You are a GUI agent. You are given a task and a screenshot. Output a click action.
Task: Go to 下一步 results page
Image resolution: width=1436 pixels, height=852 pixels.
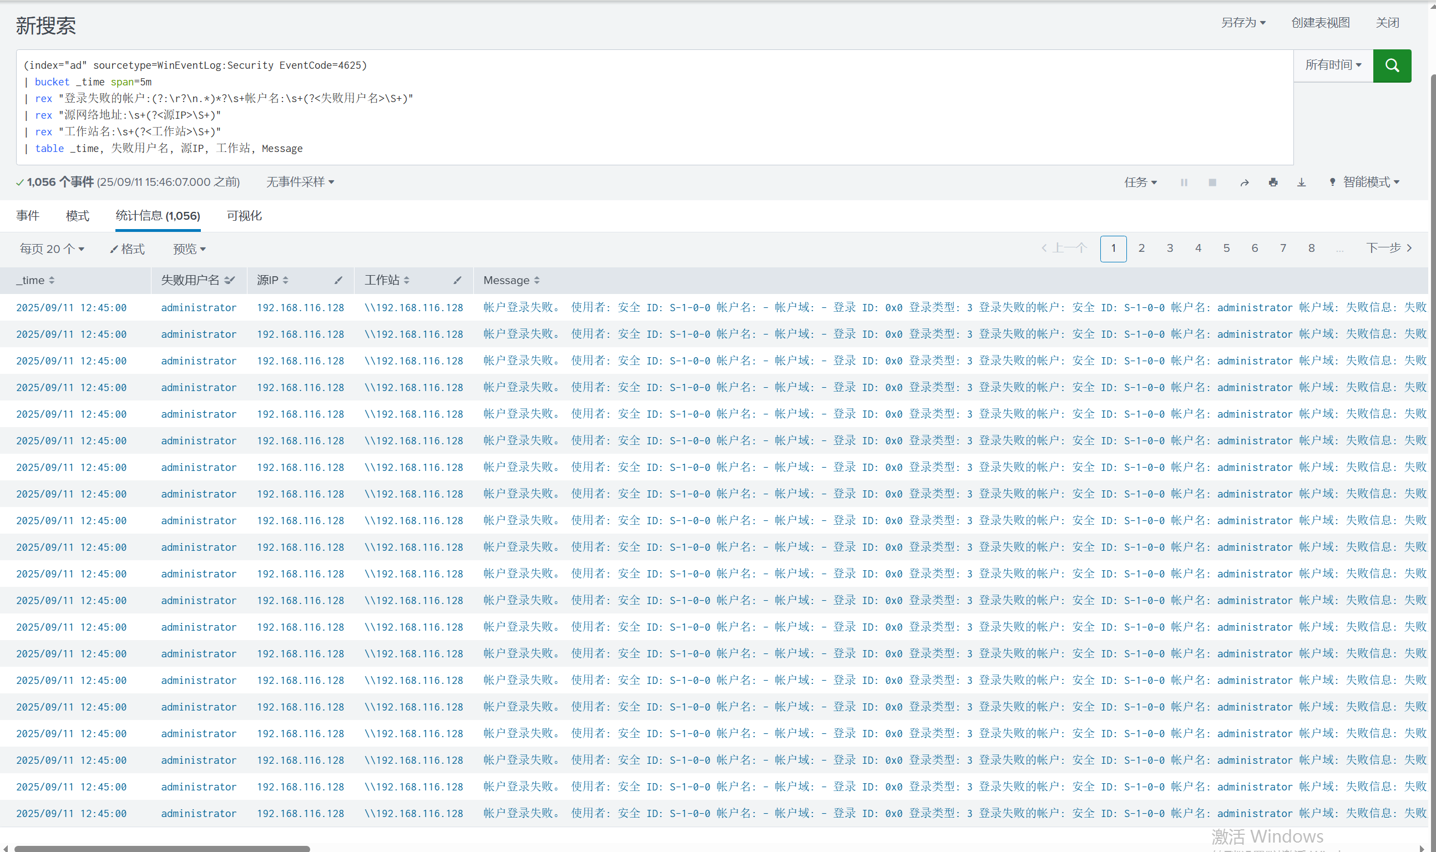(1388, 248)
